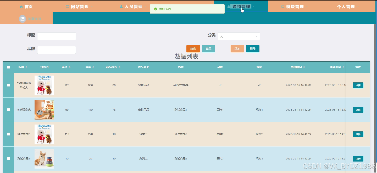The width and height of the screenshot is (377, 173).
Task: Sort table by 标题 column arrows
Action: pyautogui.click(x=26, y=67)
